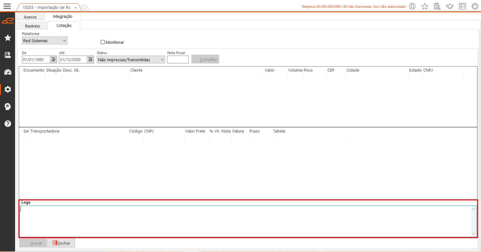Enable the Monitorar checkbox
481x252 pixels.
pos(103,42)
